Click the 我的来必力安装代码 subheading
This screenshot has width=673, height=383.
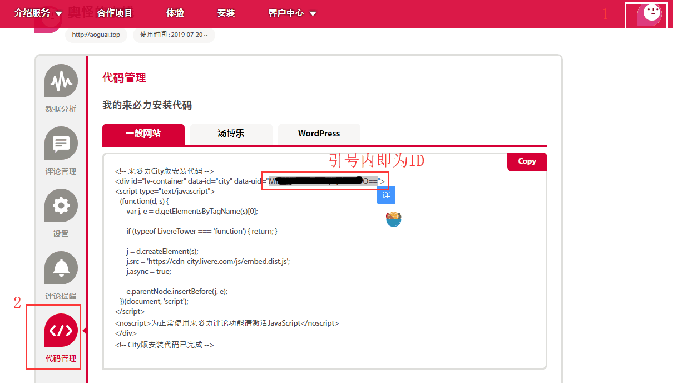pos(147,105)
